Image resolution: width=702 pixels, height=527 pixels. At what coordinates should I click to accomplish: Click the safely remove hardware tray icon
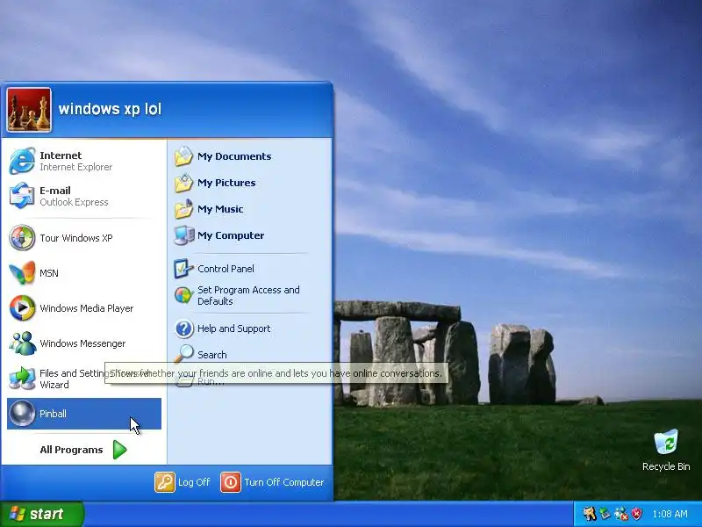coord(605,514)
